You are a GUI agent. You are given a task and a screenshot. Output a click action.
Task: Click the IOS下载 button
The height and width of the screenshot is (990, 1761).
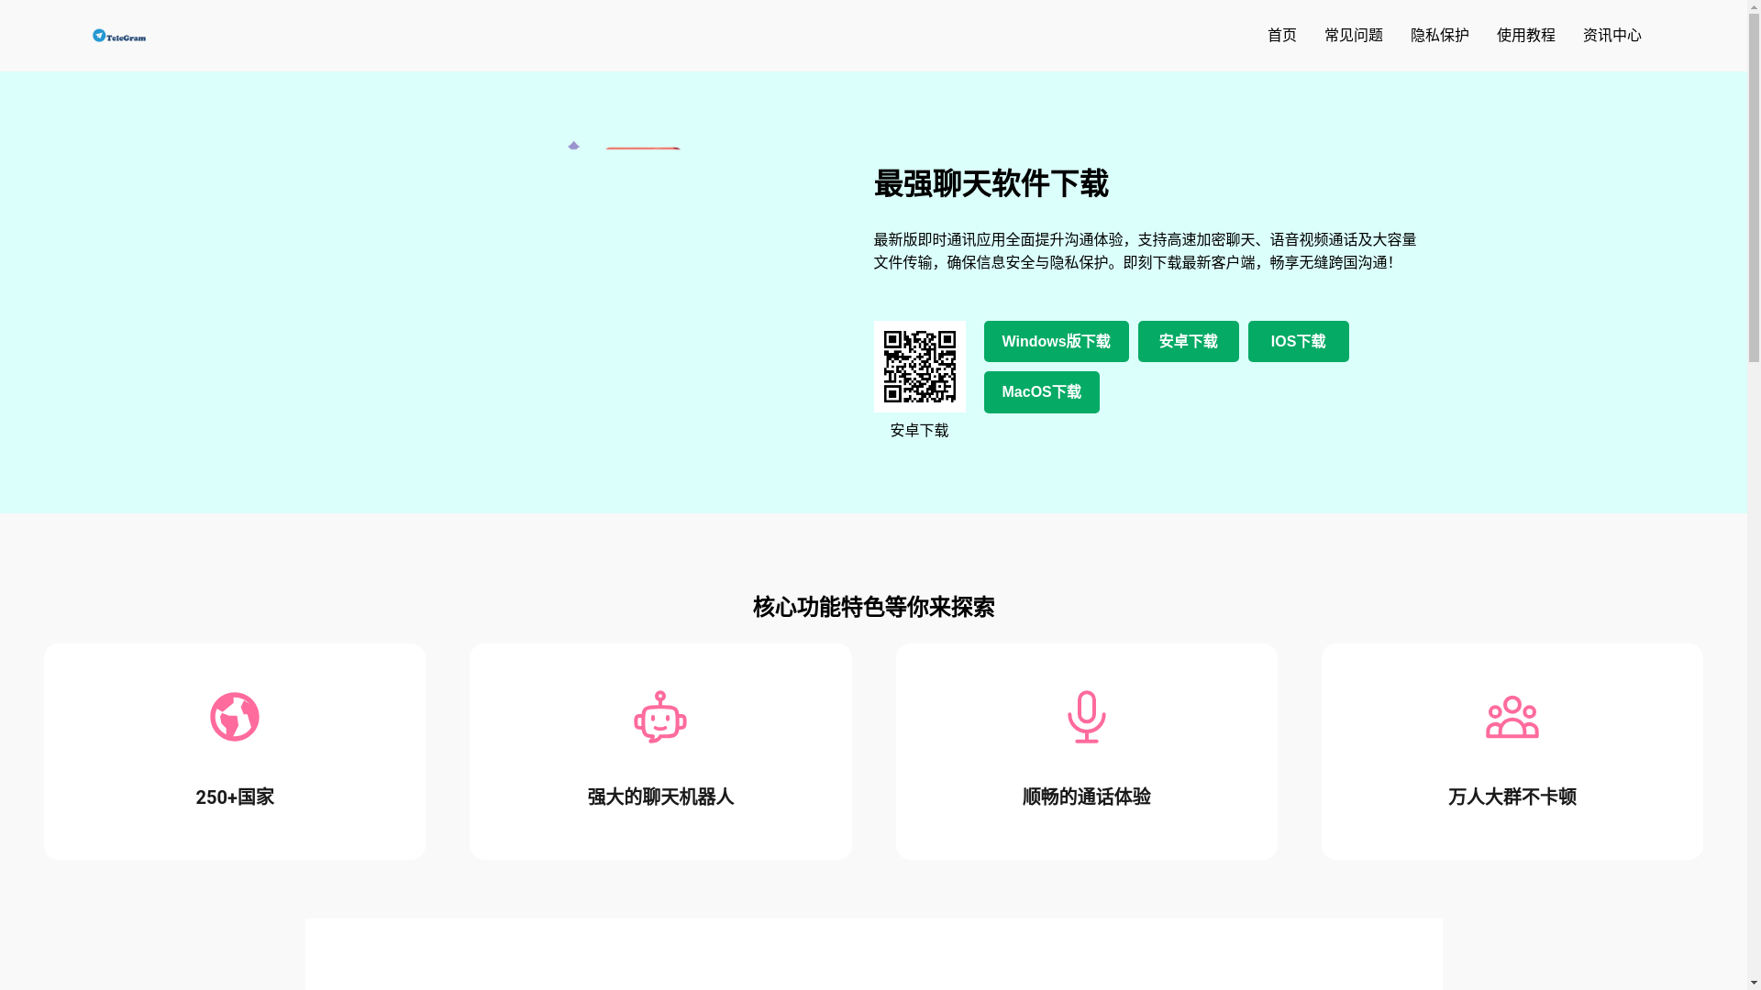pos(1298,341)
